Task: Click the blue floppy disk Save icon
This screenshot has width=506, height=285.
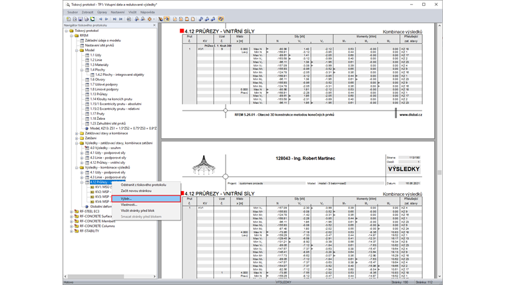Action: 81,19
